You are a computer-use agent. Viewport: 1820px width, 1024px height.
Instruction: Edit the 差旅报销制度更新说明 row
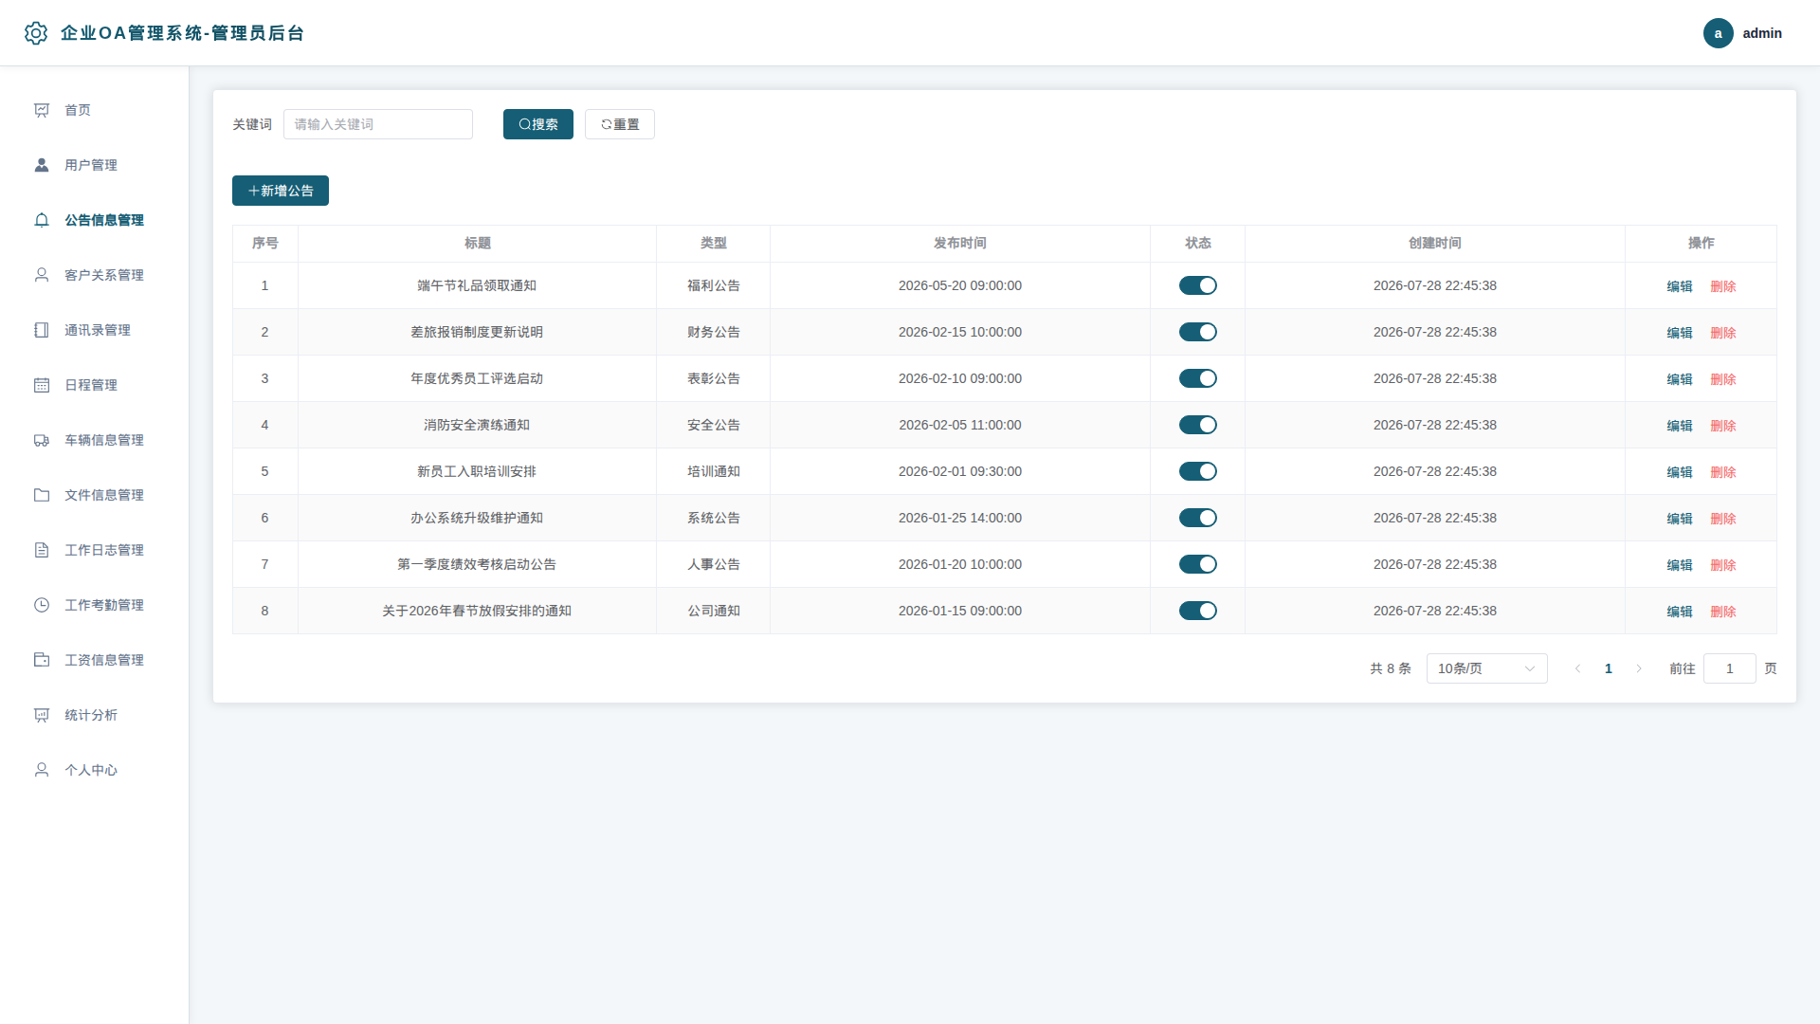click(x=1679, y=333)
